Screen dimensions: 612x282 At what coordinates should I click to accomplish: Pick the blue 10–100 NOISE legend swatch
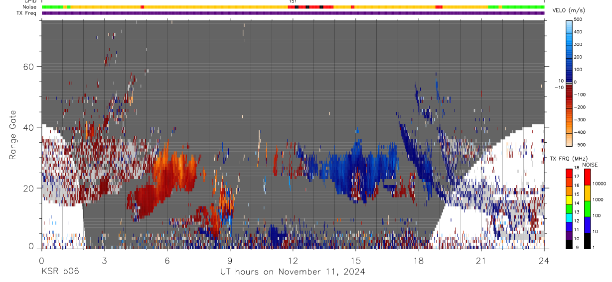pyautogui.click(x=587, y=224)
